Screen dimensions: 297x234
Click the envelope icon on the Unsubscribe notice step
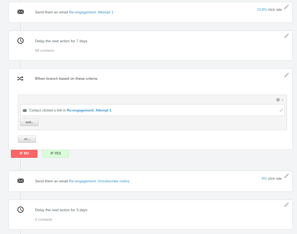pos(21,181)
